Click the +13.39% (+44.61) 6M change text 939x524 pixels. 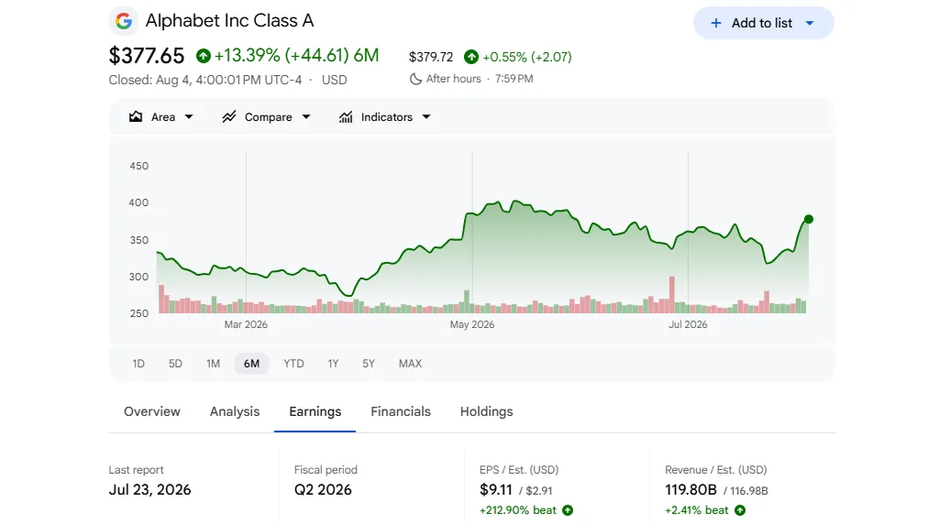pyautogui.click(x=296, y=56)
